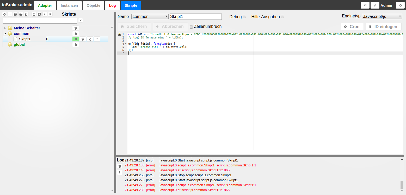The image size is (406, 195).
Task: Click log entry at 21:43:49.253
Action: pyautogui.click(x=178, y=175)
